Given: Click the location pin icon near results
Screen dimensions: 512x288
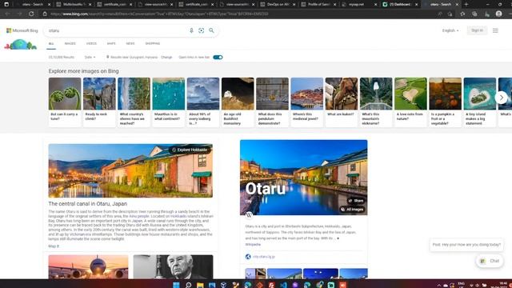Looking at the screenshot, I should [107, 57].
